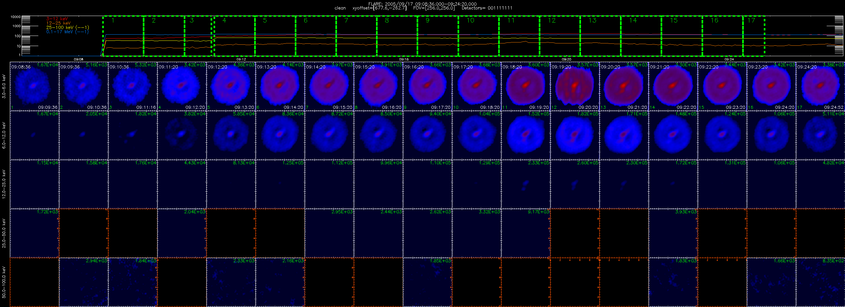Click the 09:20 time axis tick label

click(567, 59)
